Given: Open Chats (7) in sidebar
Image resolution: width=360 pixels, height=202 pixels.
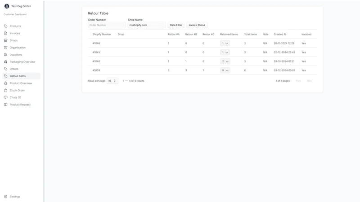Looking at the screenshot, I should coord(21,97).
